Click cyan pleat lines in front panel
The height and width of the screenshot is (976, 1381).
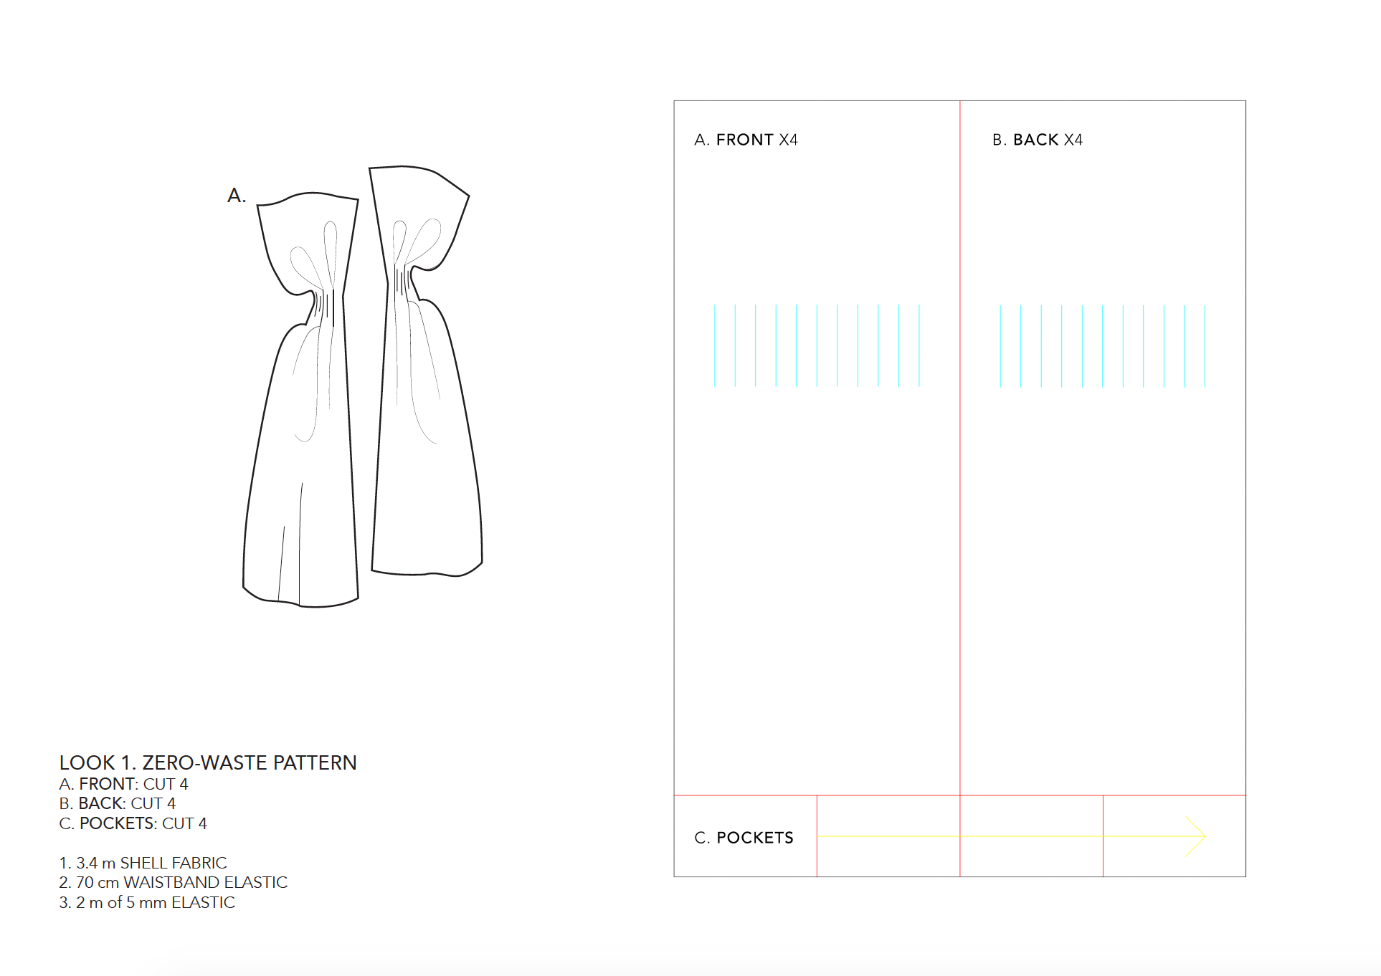[817, 346]
